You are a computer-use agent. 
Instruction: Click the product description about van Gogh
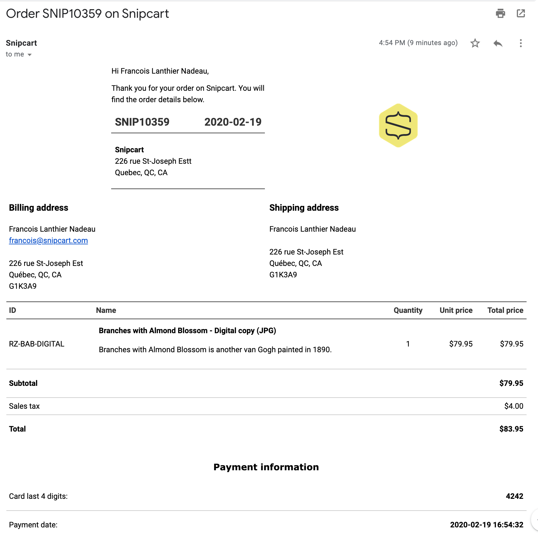coord(215,350)
